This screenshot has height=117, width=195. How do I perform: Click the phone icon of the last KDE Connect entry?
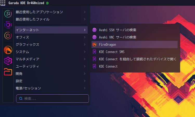pyautogui.click(x=94, y=66)
